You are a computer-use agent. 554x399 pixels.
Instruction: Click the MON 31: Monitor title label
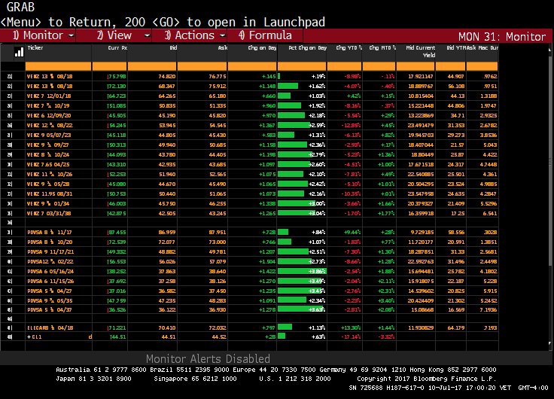click(x=502, y=36)
